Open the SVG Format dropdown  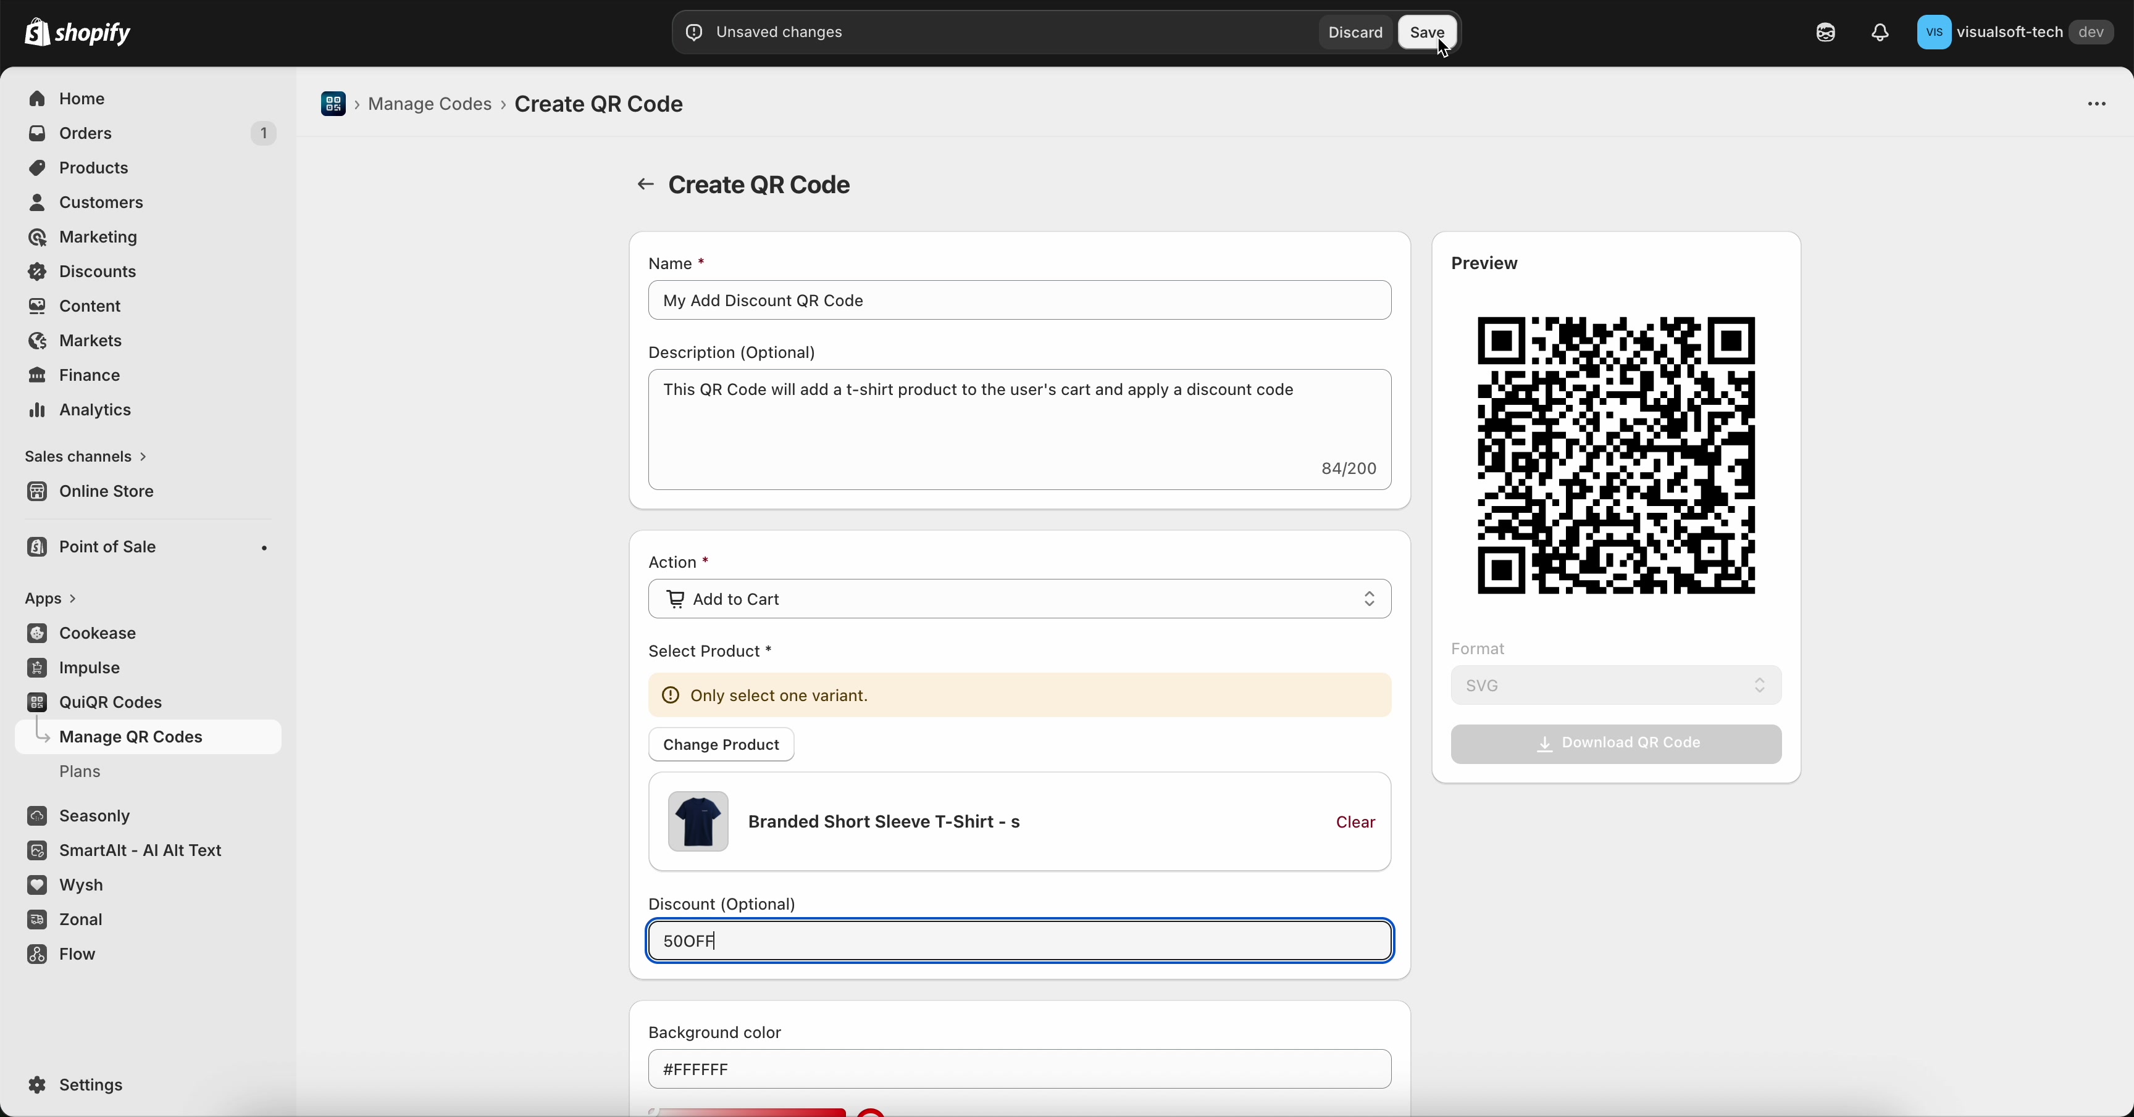(x=1615, y=686)
